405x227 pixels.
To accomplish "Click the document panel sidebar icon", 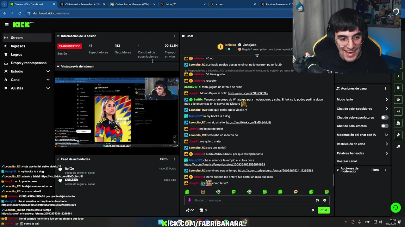I will (x=398, y=88).
